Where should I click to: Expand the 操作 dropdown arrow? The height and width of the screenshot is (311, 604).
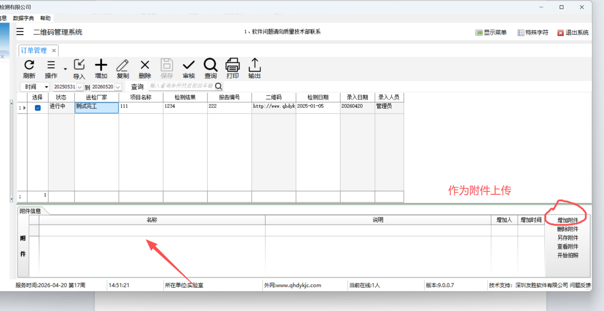pos(65,70)
